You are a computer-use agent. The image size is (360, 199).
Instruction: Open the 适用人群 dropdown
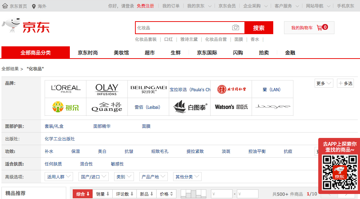click(x=59, y=177)
